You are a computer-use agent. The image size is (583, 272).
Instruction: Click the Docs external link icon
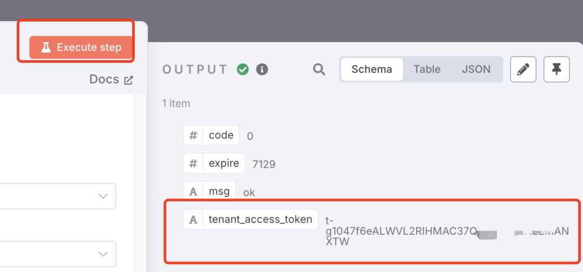click(128, 80)
